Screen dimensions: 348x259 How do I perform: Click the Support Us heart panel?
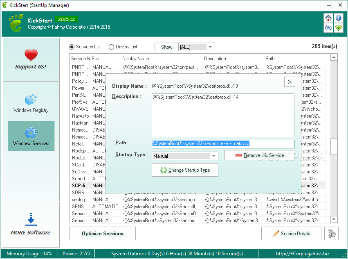point(31,59)
